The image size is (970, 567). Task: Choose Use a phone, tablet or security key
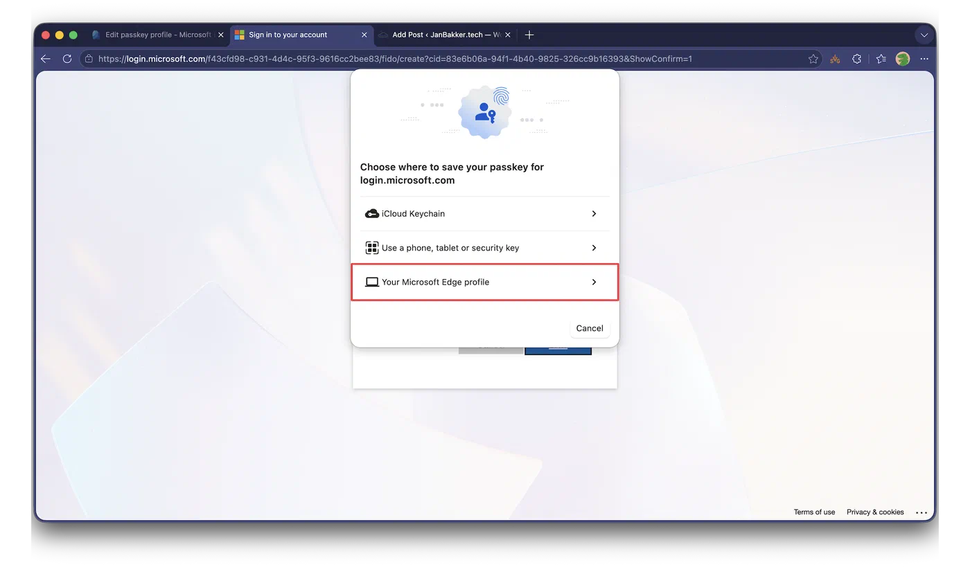[484, 248]
